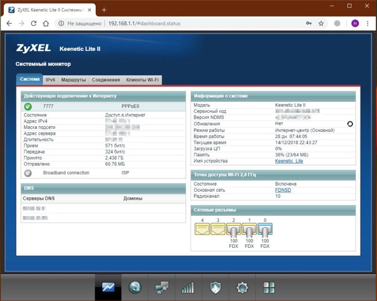Open a new browser tab
The height and width of the screenshot is (301, 377).
(x=104, y=10)
